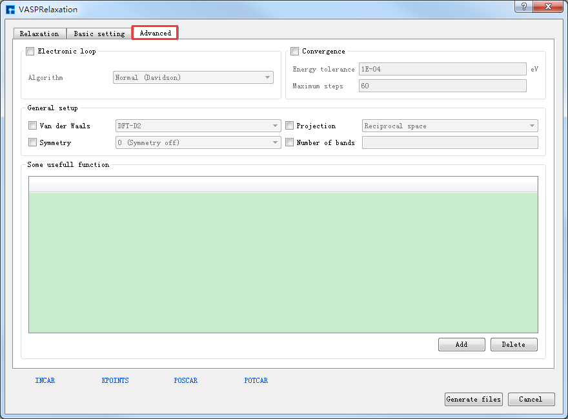Click the KPOINTS link

[x=116, y=381]
